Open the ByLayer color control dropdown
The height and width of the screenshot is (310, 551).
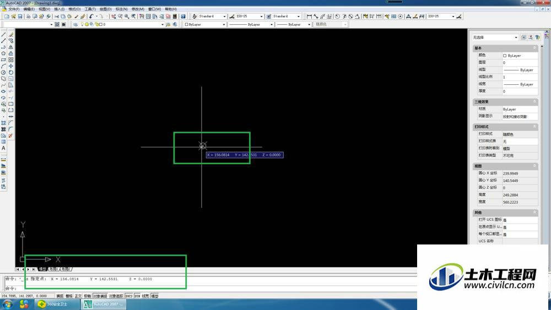[x=224, y=25]
